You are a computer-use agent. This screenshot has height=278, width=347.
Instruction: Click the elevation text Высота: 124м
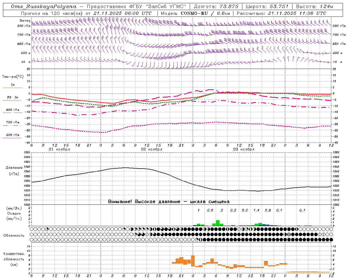(x=314, y=7)
